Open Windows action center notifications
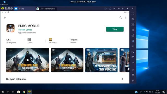 click(164, 92)
